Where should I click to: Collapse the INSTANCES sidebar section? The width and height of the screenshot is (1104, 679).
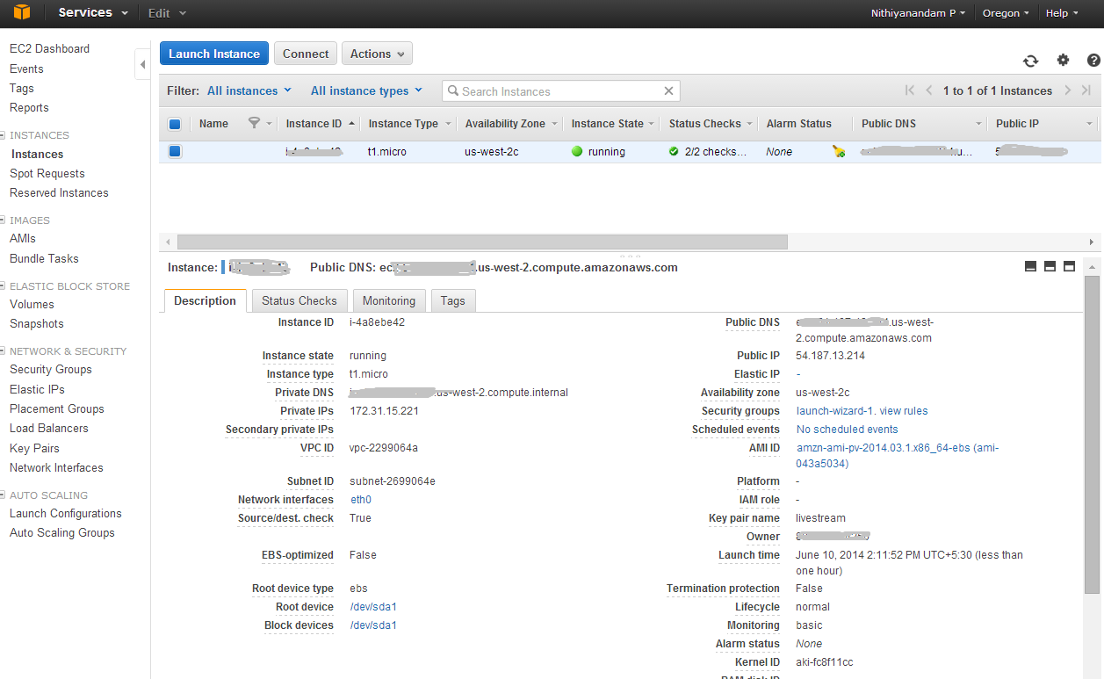pyautogui.click(x=4, y=135)
